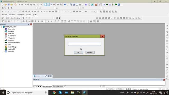Image resolution: width=169 pixels, height=95 pixels.
Task: Open the Visualizar menu
Action: click(12, 15)
